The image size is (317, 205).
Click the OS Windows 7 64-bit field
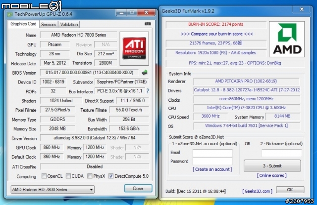[x=246, y=126]
